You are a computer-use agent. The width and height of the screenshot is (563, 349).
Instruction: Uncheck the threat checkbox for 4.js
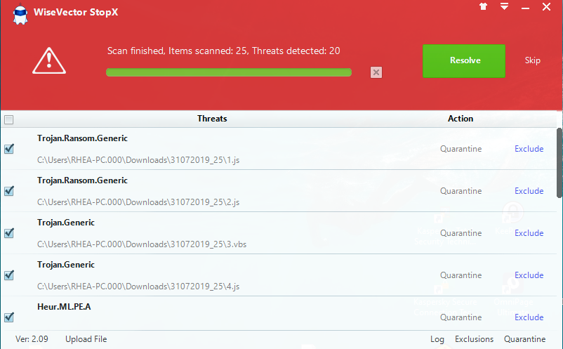[9, 275]
